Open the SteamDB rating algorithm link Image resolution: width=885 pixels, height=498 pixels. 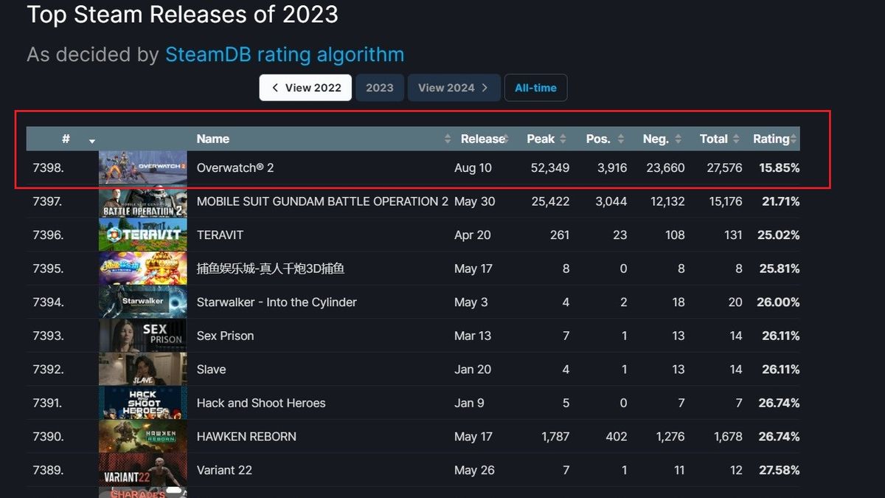(x=285, y=55)
